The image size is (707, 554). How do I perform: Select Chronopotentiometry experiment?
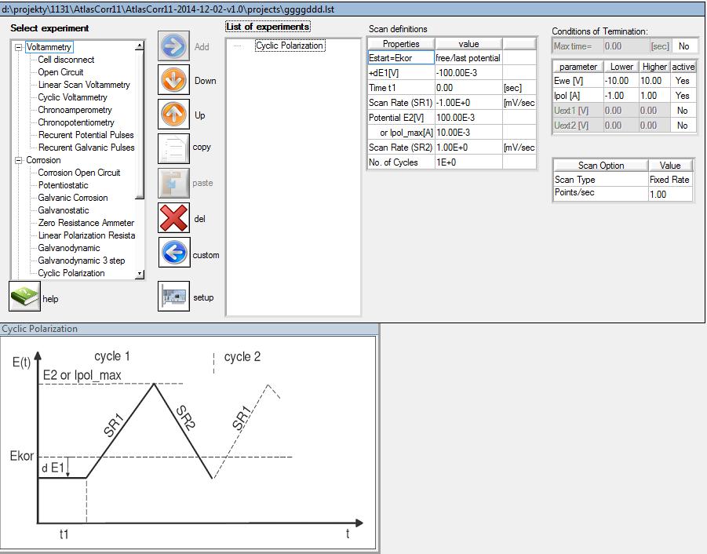click(x=76, y=122)
